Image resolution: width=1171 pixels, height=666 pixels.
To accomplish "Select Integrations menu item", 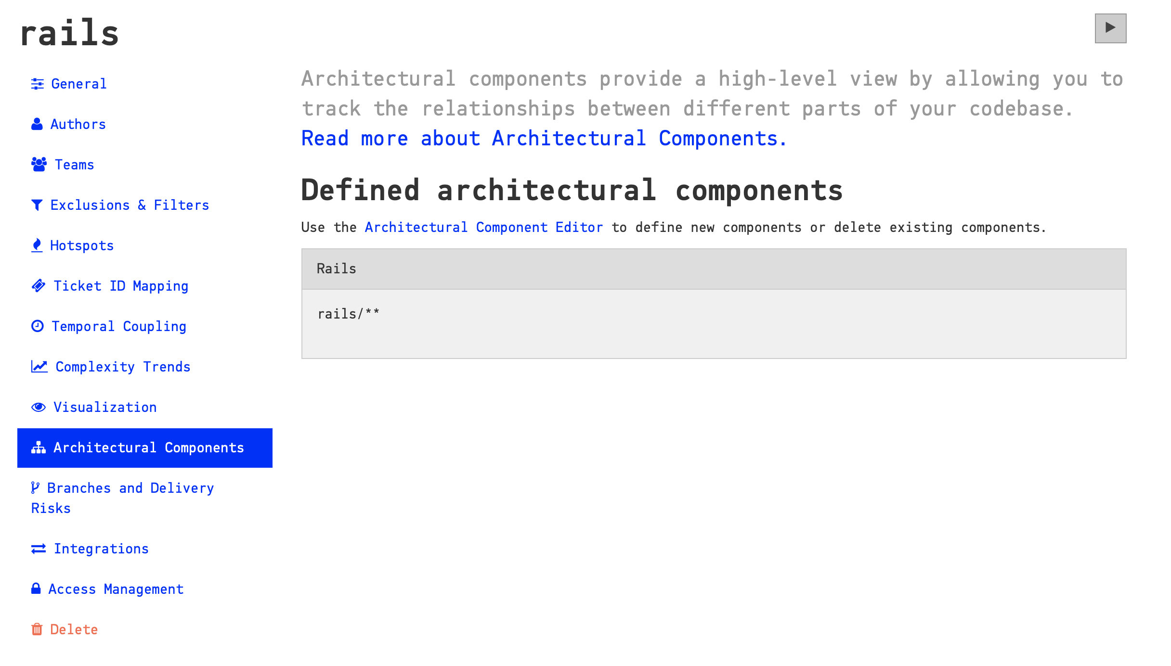I will (x=101, y=549).
